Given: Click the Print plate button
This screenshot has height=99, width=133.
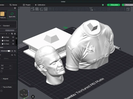Looking at the screenshot, I should pos(129,5).
